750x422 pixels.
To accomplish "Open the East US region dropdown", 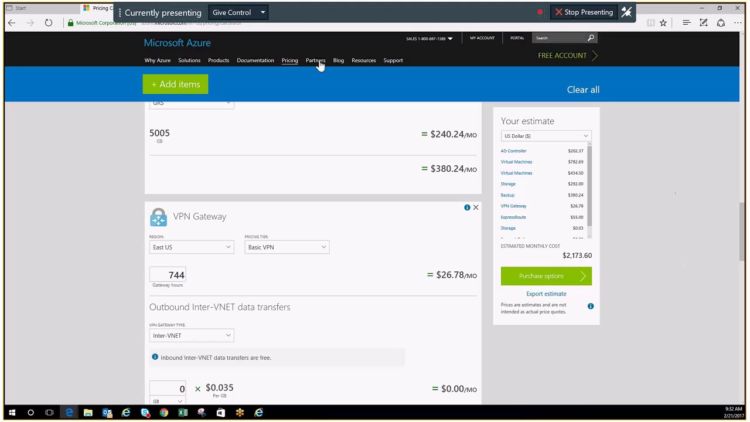I will point(191,247).
